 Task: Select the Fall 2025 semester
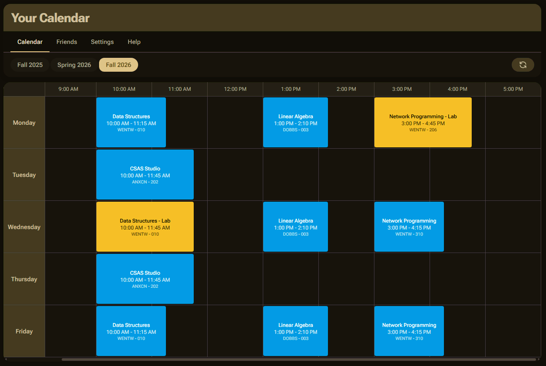tap(30, 65)
